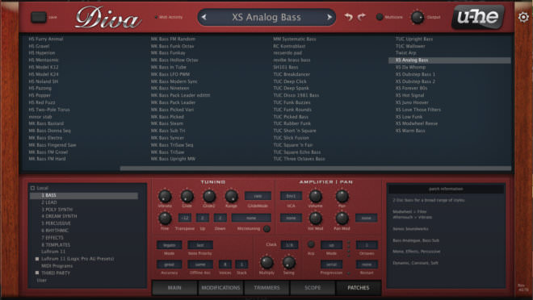Image resolution: width=533 pixels, height=300 pixels.
Task: Select the XS Warm Bass patch
Action: [410, 131]
